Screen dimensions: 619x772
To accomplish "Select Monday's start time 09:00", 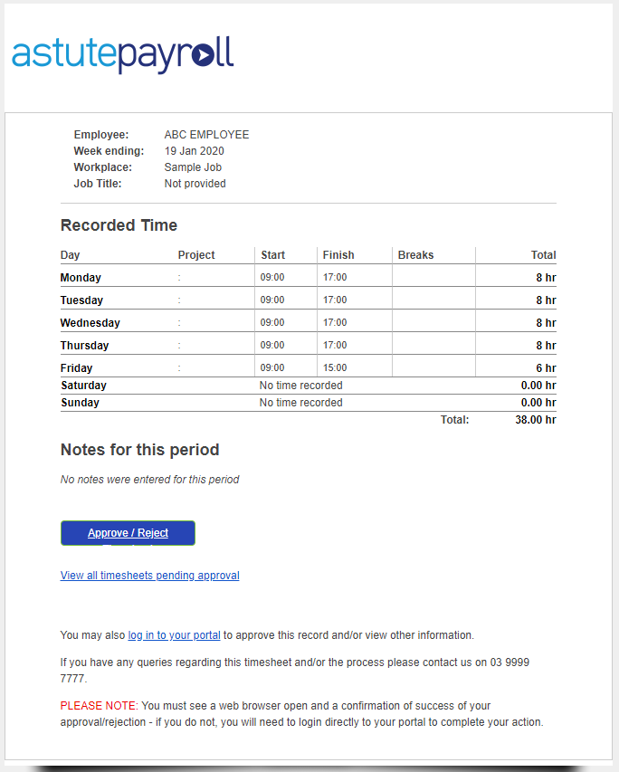I will [272, 277].
